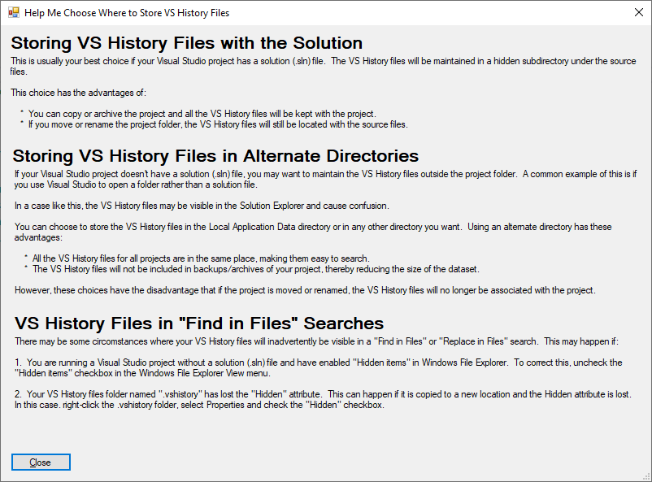The height and width of the screenshot is (482, 652).
Task: Click the line 'This choice has the advantages of:'
Action: [79, 93]
